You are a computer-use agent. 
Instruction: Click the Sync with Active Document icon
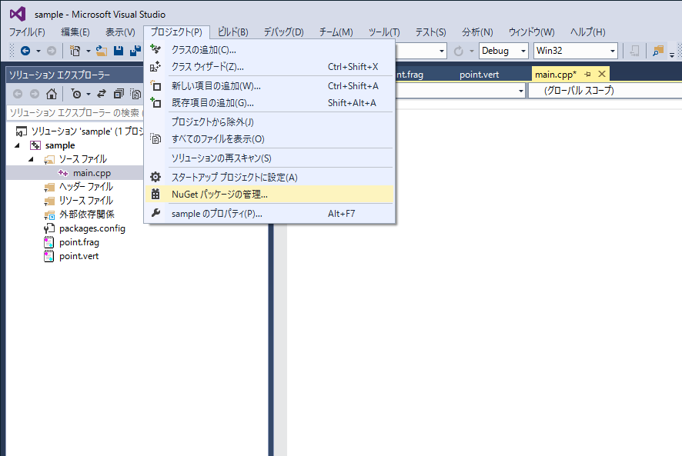(x=102, y=94)
